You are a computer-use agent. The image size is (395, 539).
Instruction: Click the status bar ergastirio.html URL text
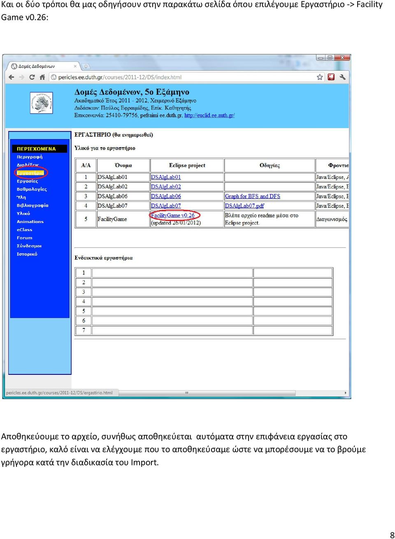point(59,393)
